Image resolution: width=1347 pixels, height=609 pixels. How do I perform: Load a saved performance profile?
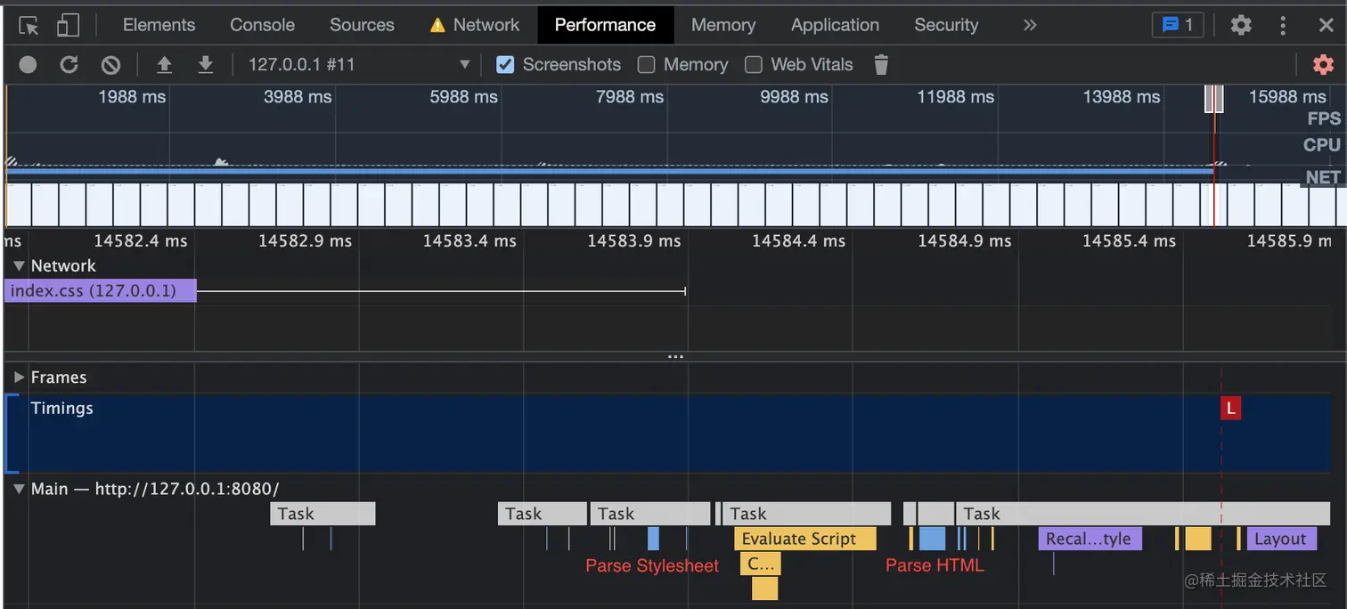click(x=165, y=64)
